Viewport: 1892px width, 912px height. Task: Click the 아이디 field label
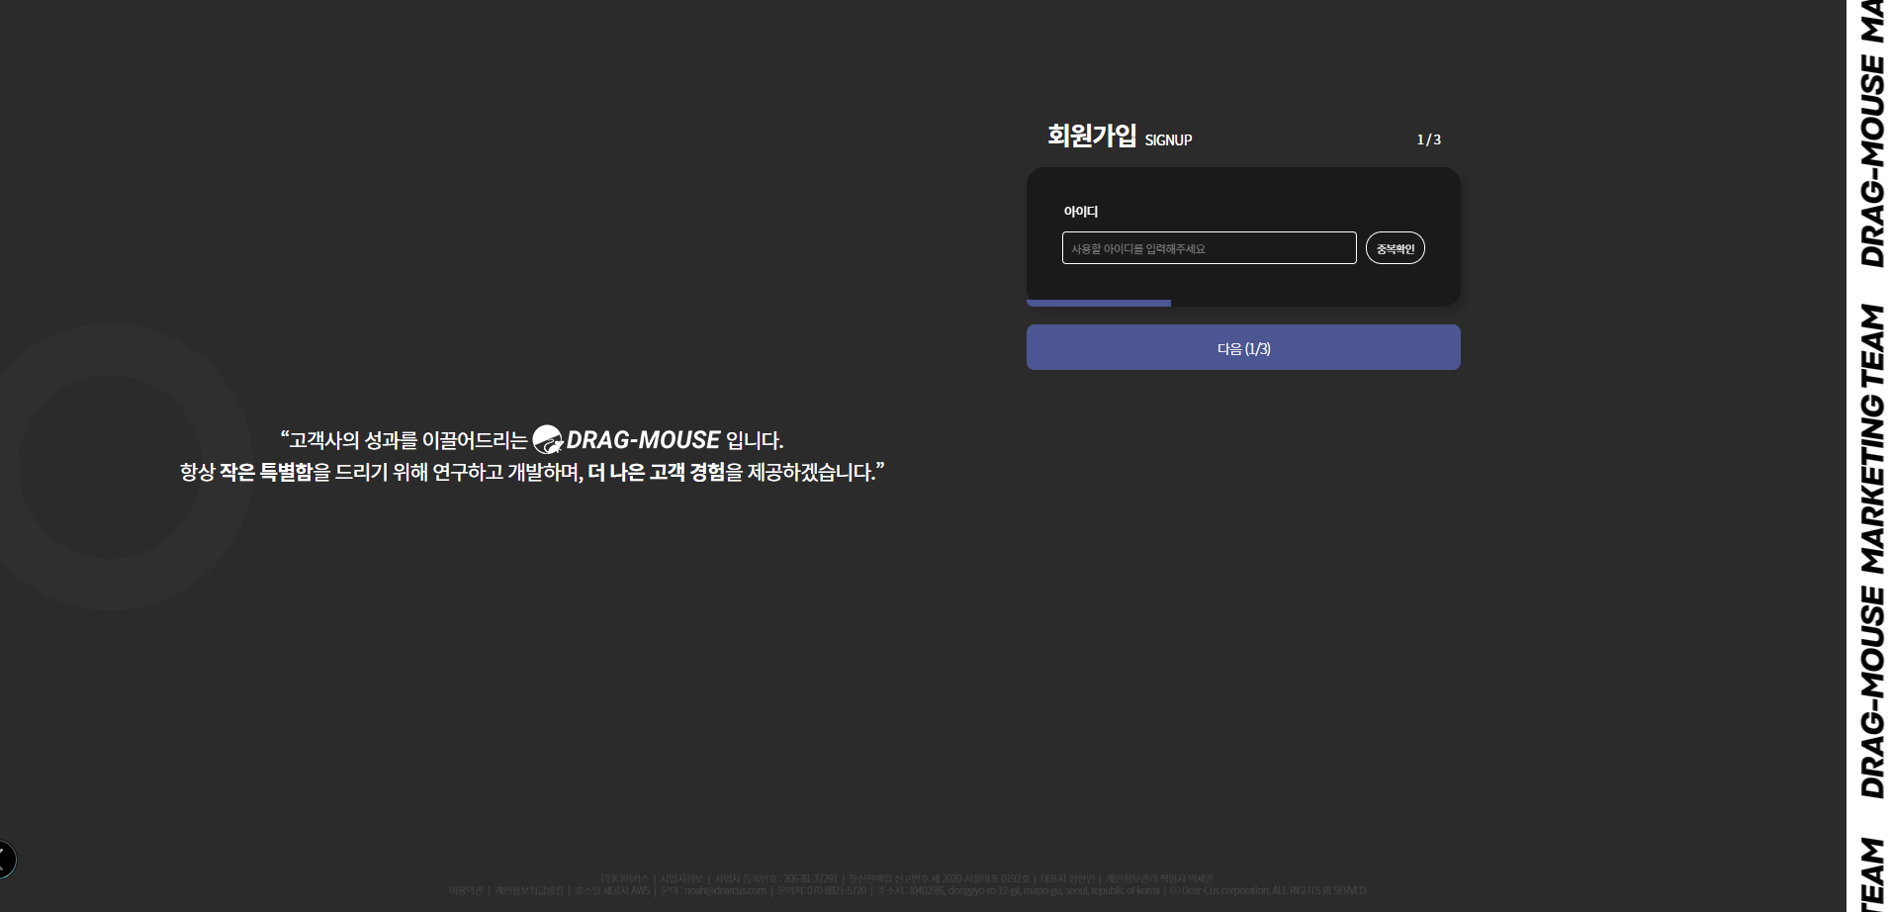click(1081, 212)
